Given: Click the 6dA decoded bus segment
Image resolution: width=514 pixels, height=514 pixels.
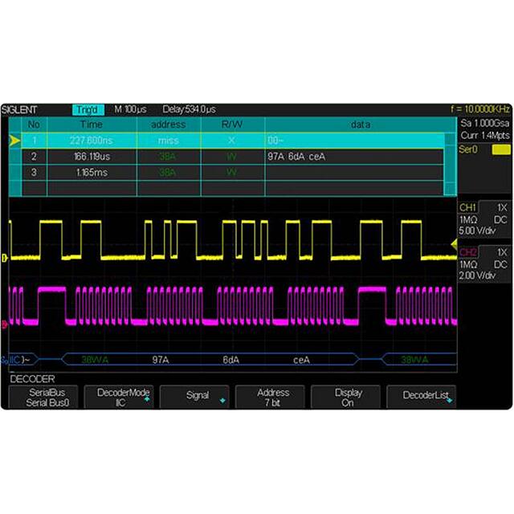Looking at the screenshot, I should tap(231, 360).
